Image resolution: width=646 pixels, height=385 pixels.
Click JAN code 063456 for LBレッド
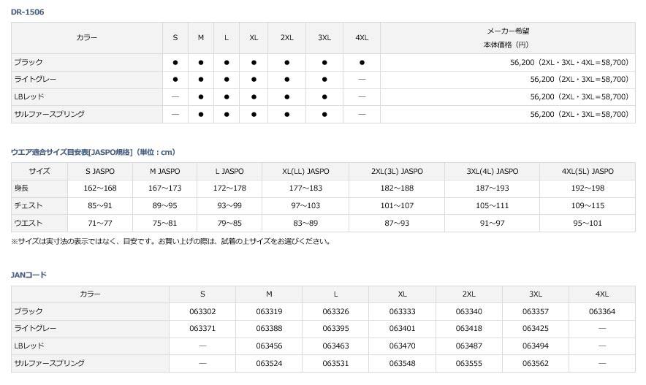(269, 346)
